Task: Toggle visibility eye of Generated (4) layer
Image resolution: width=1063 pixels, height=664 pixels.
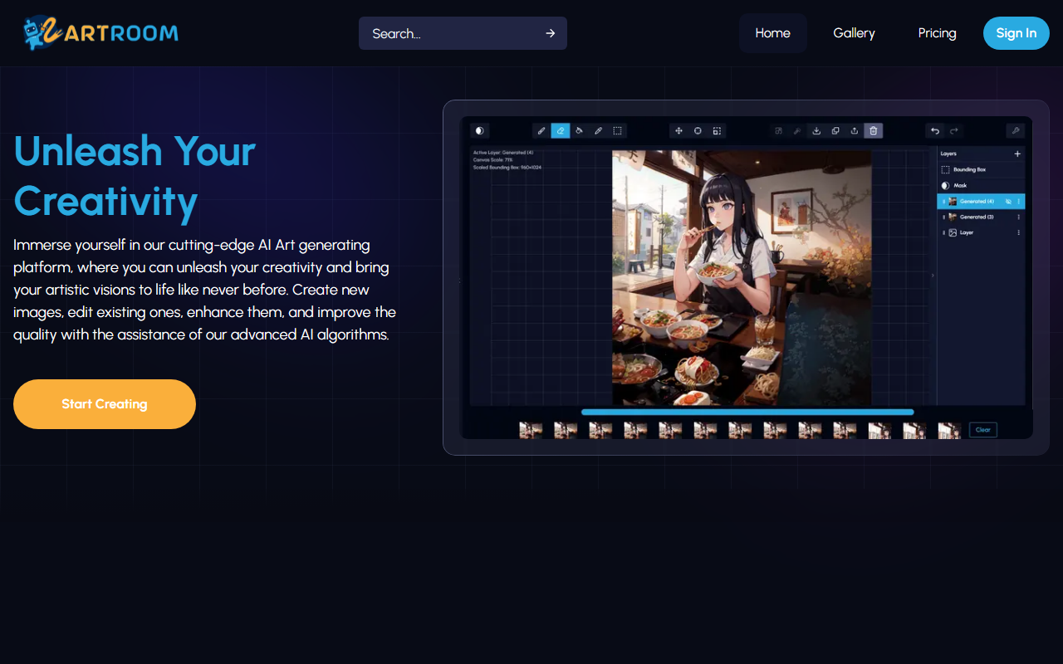Action: (x=1008, y=202)
